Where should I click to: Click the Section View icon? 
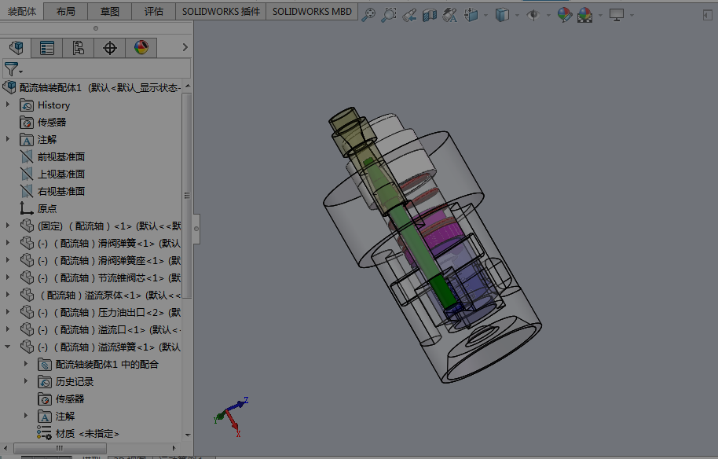(x=430, y=16)
